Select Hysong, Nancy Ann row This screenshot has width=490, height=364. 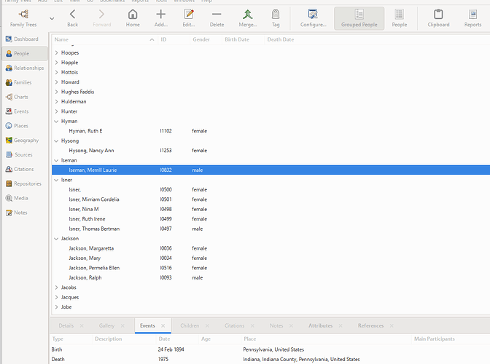point(271,151)
